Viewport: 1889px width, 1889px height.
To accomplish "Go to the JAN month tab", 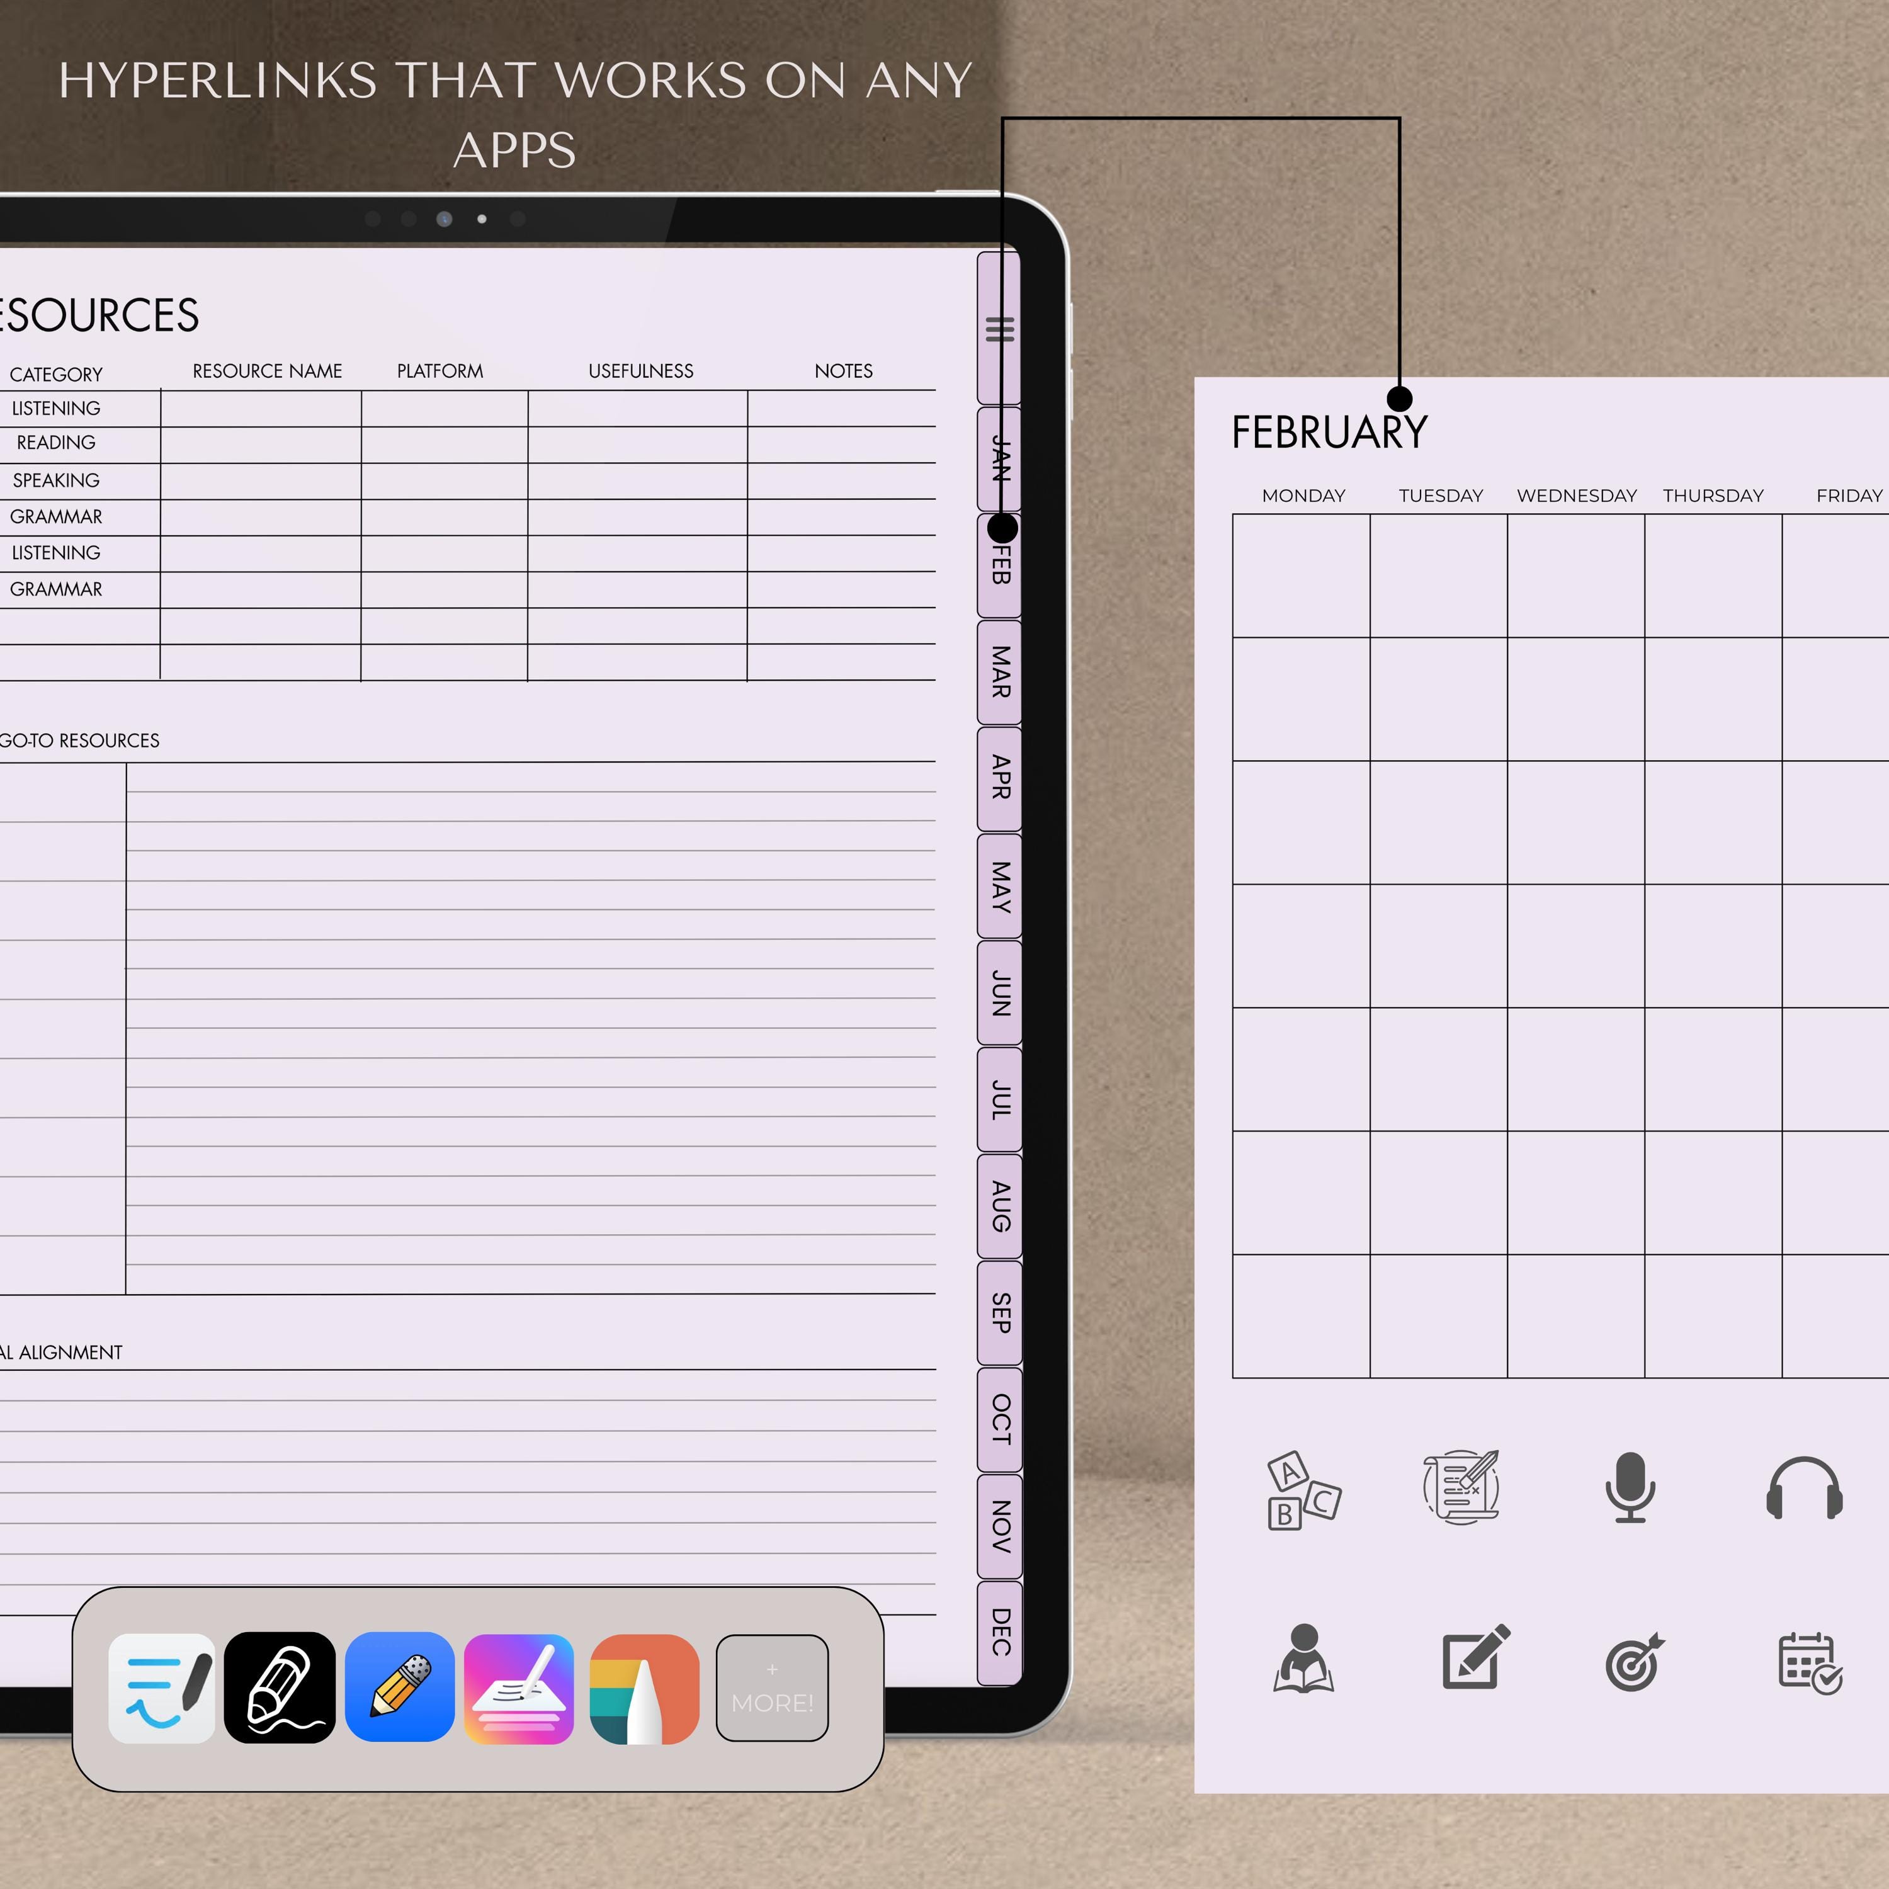I will 999,458.
